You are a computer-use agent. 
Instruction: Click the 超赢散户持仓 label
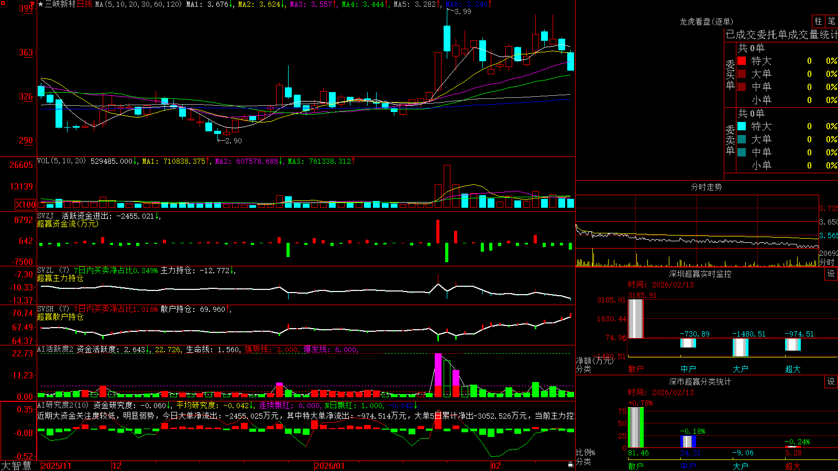pos(60,317)
